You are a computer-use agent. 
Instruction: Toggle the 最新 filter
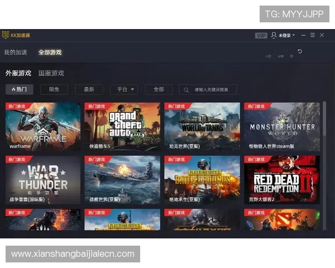click(89, 89)
